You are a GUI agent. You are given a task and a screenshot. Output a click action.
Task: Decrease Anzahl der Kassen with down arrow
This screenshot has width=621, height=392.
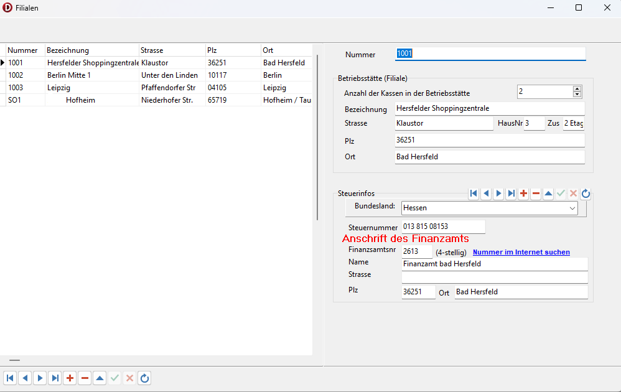577,95
